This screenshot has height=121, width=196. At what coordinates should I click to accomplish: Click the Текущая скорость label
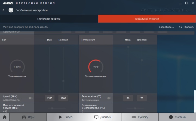[17, 76]
